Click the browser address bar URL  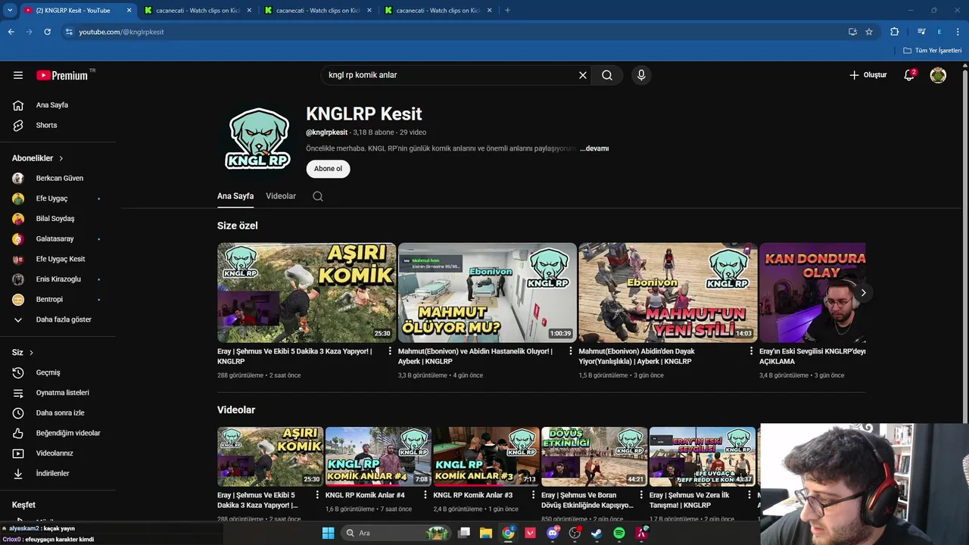coord(121,32)
